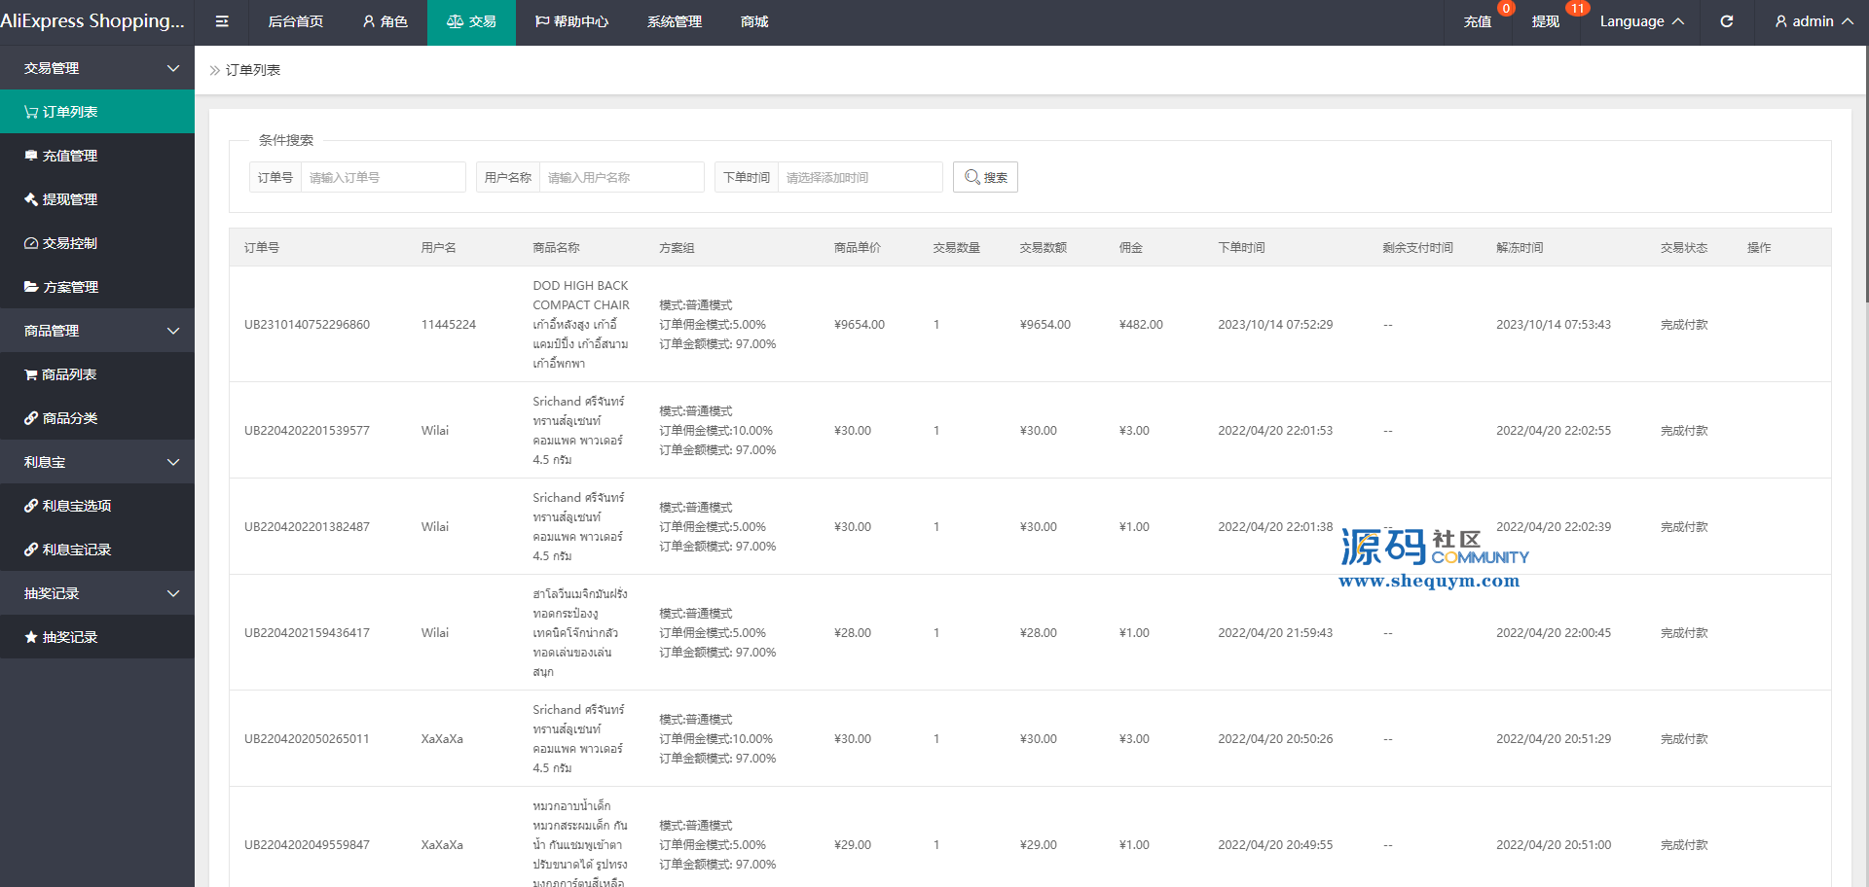1869x887 pixels.
Task: Collapse the 交易管理 sidebar group
Action: [x=97, y=68]
